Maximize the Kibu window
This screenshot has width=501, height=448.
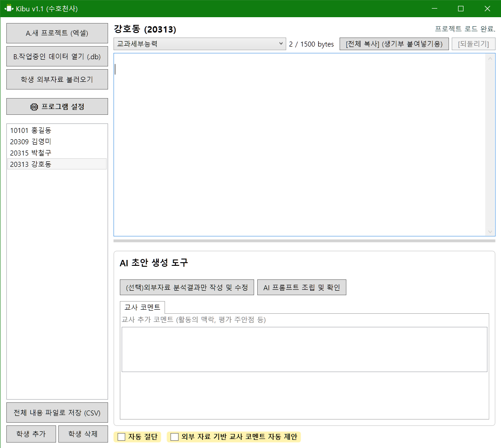pyautogui.click(x=461, y=9)
